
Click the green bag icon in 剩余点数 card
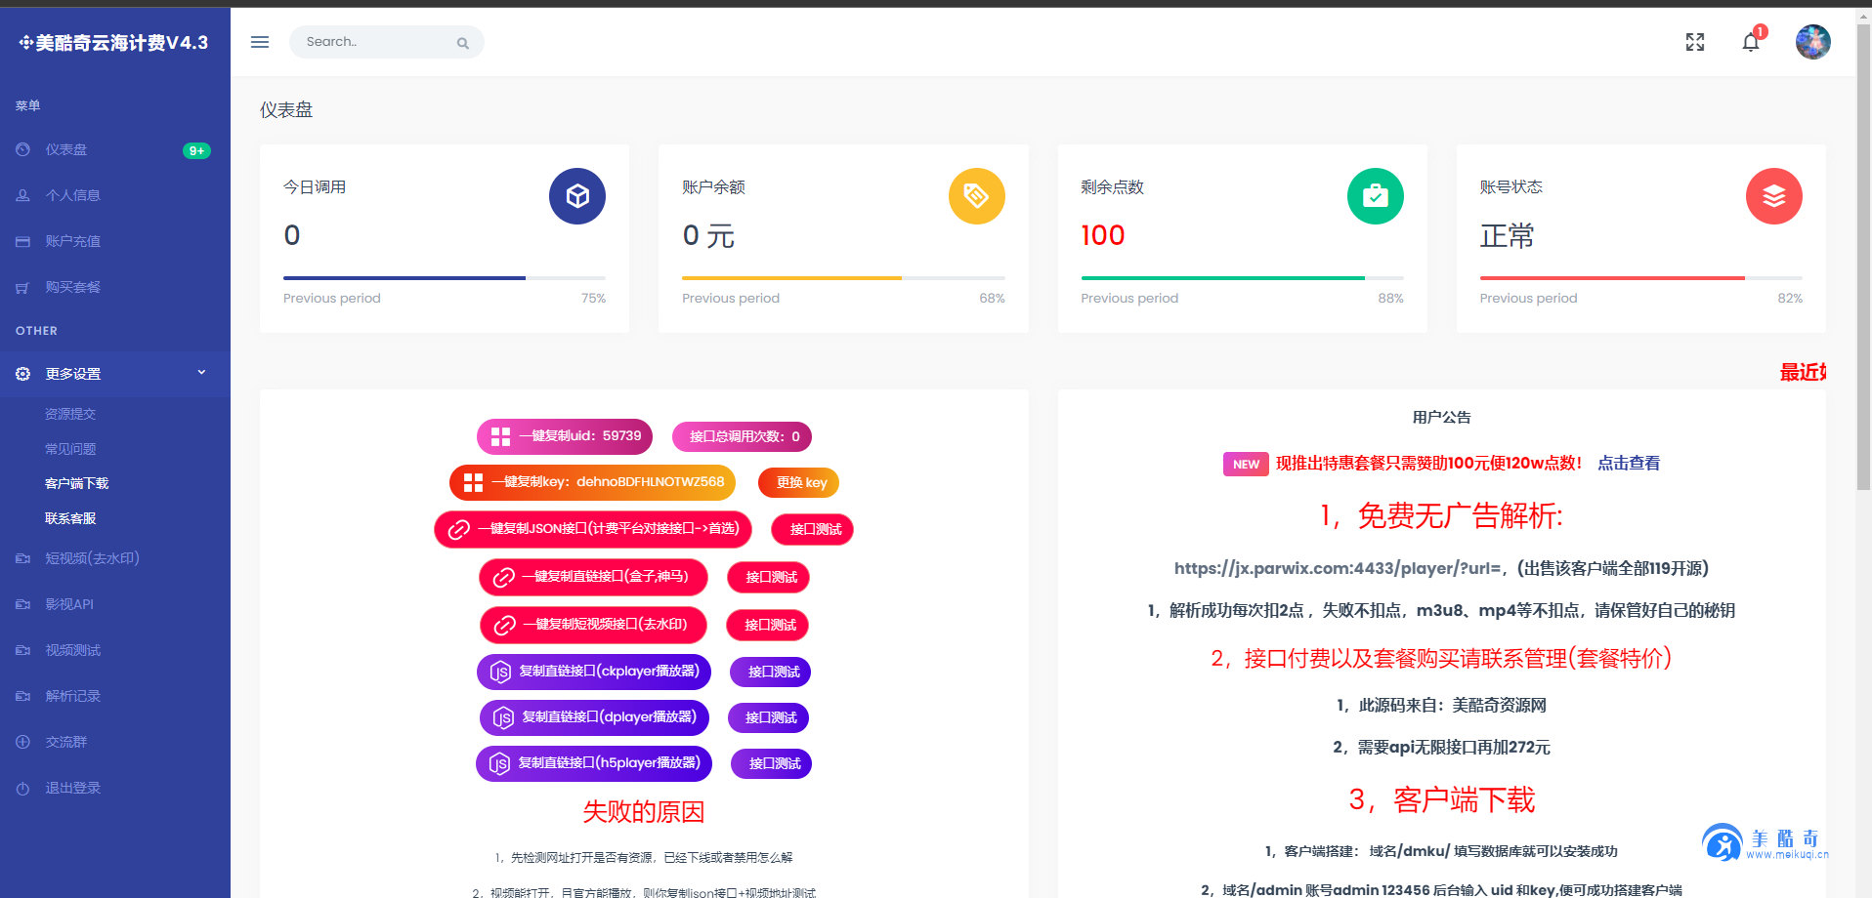1376,196
